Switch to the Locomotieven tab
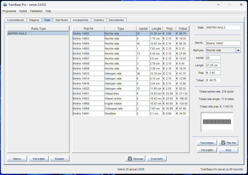The height and width of the screenshot is (175, 248). click(15, 20)
